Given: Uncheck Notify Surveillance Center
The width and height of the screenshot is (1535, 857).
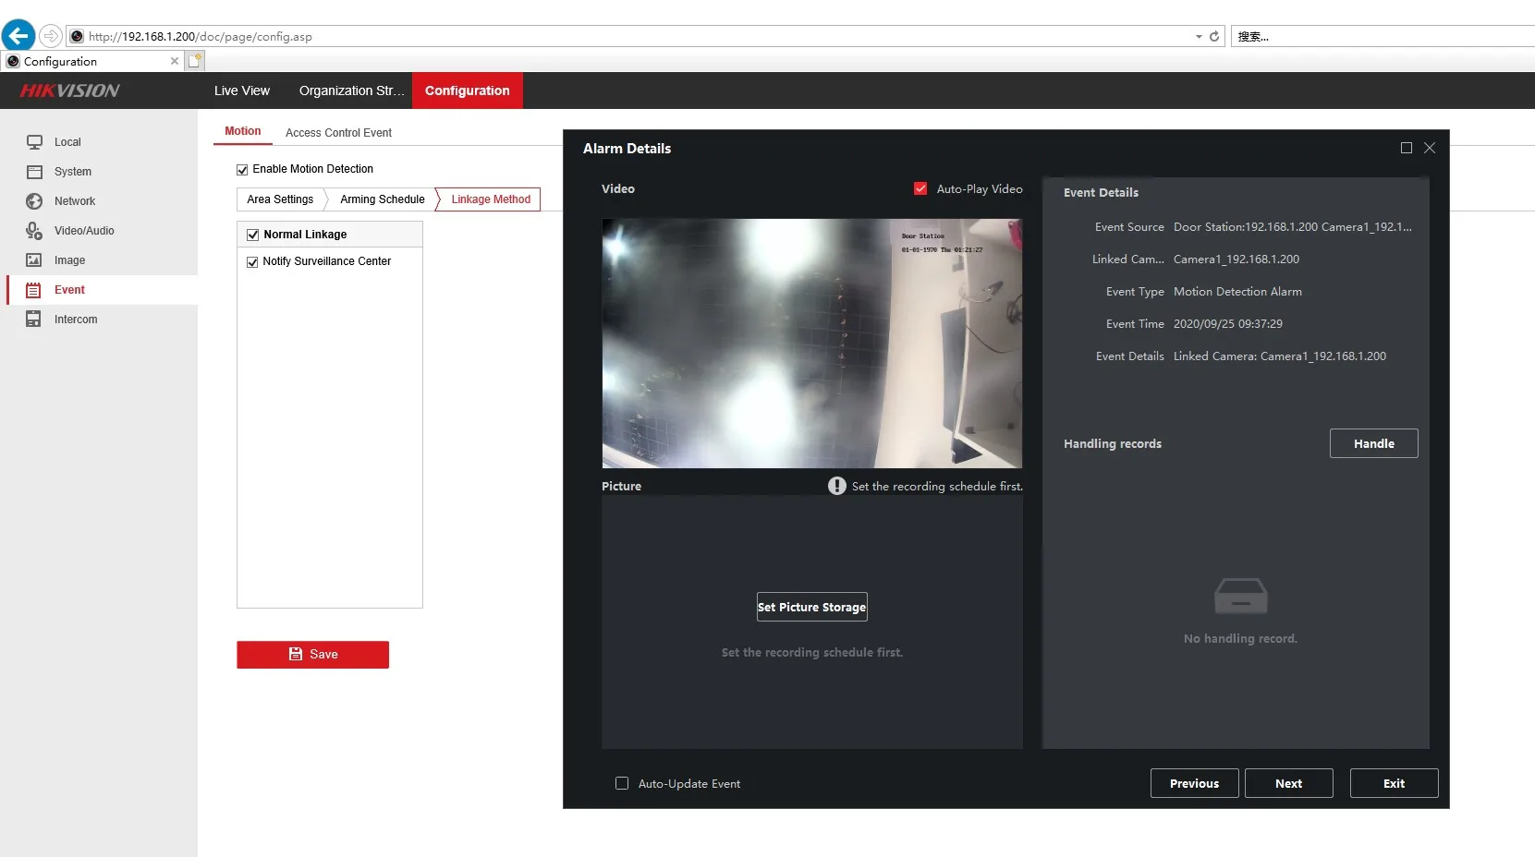Looking at the screenshot, I should (252, 262).
